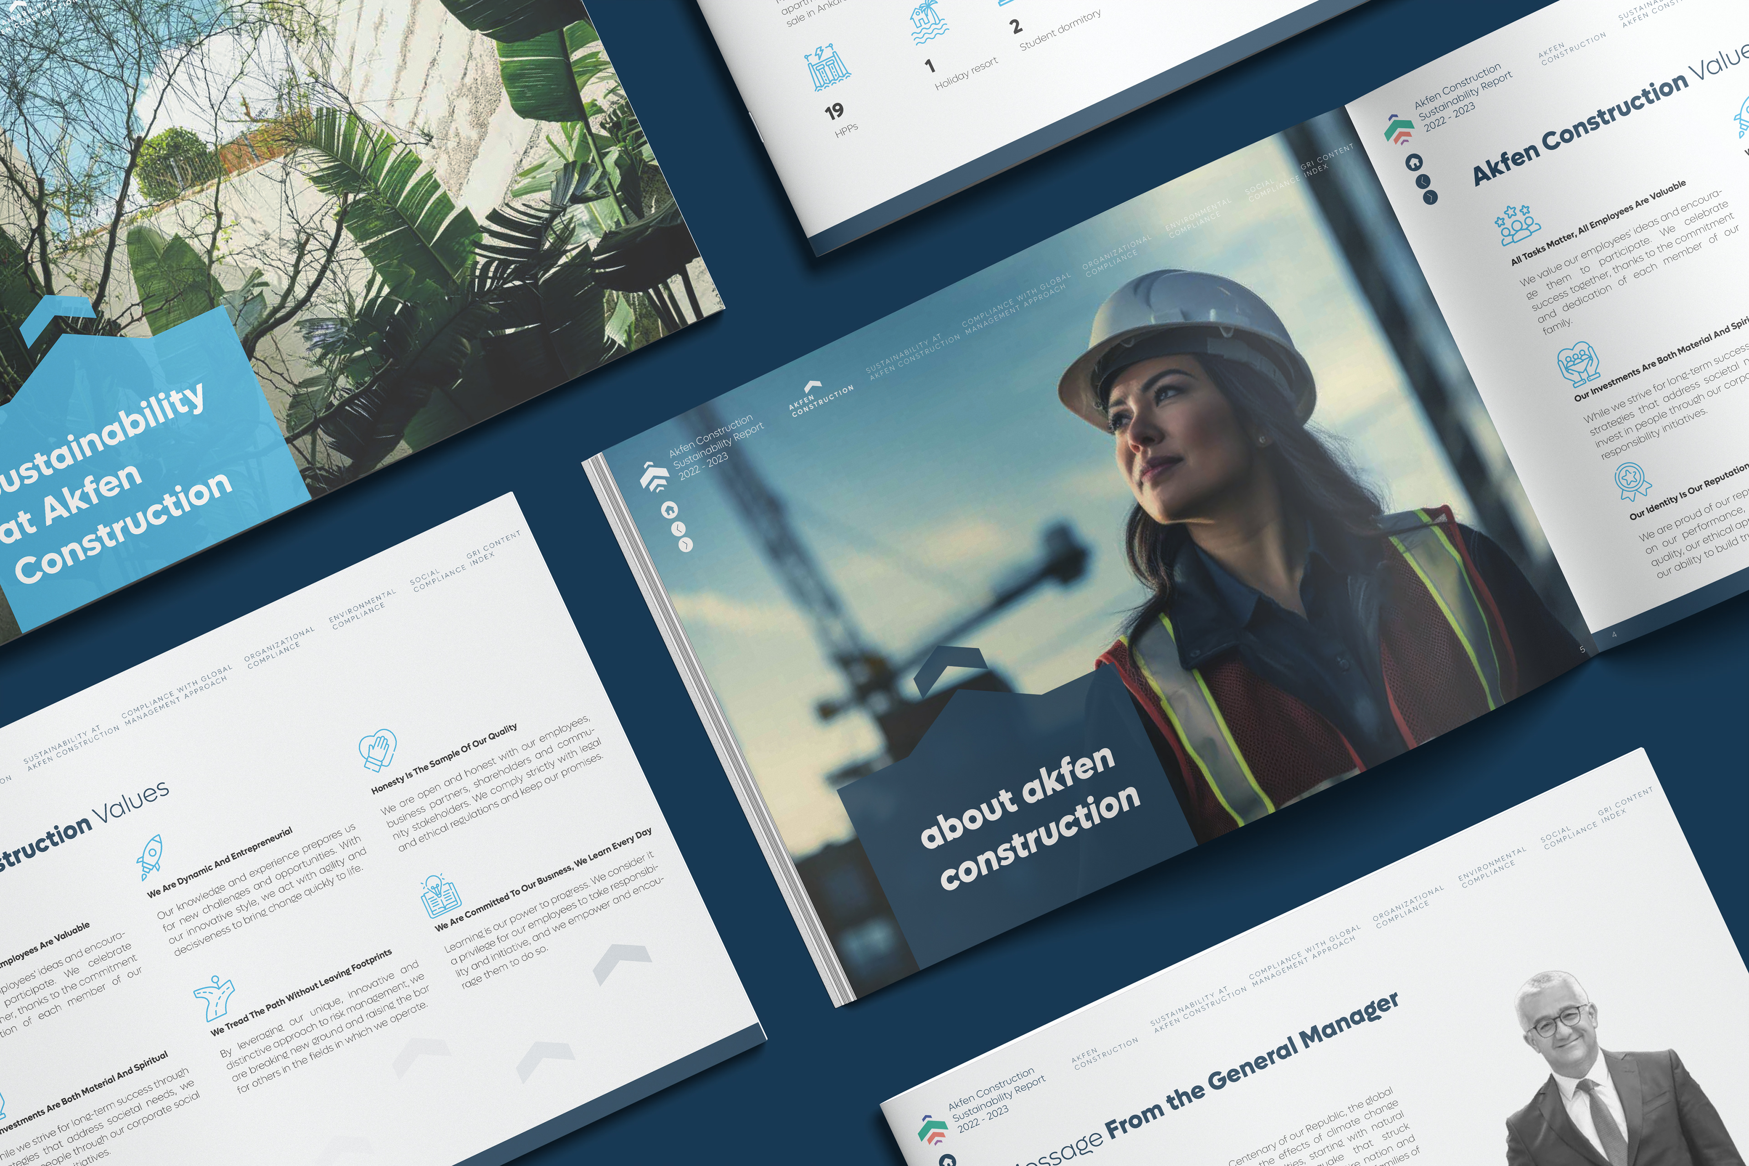Click the report title text on the General Manager page
Image resolution: width=1749 pixels, height=1166 pixels.
pos(997,1100)
